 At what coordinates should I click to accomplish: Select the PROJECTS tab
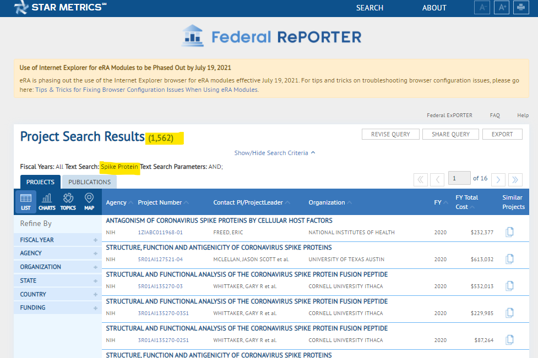40,182
